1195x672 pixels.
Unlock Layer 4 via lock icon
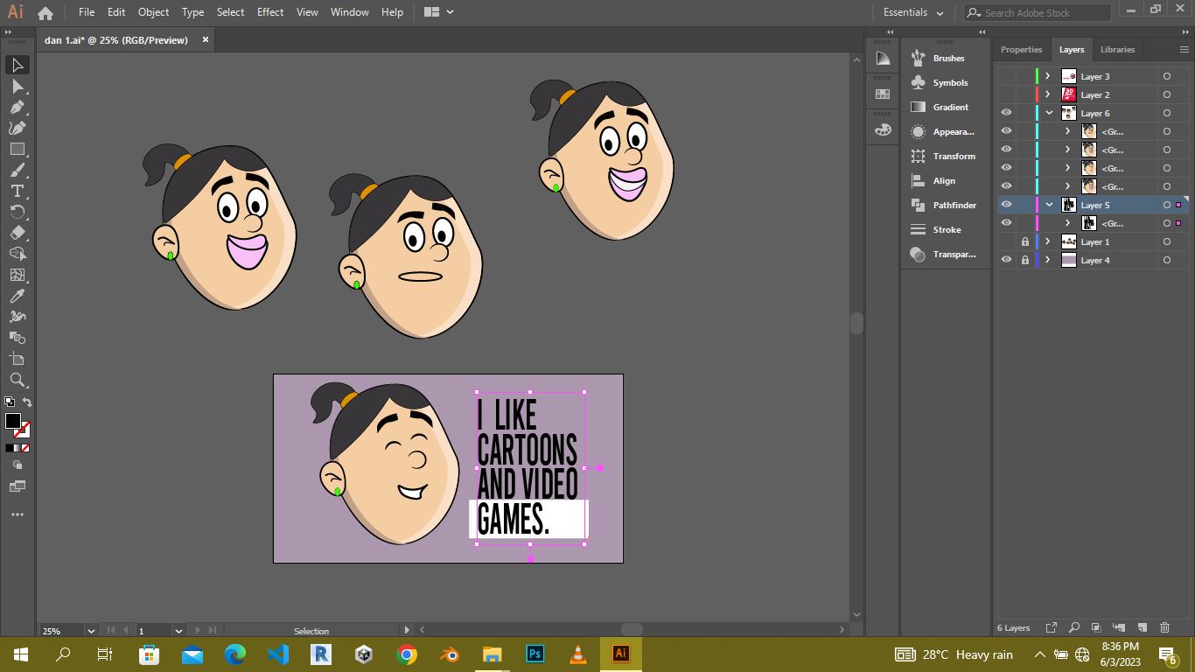coord(1024,260)
